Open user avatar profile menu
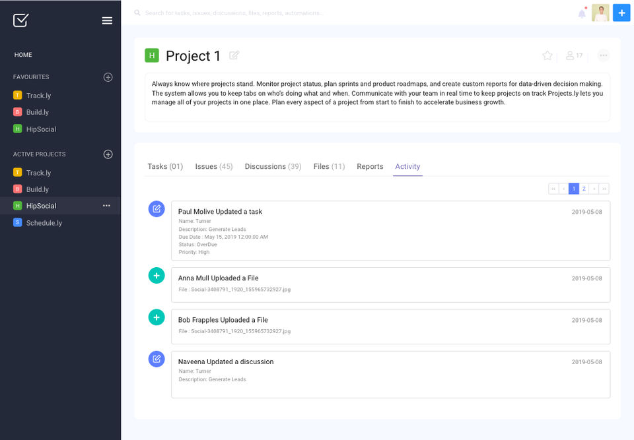Image resolution: width=634 pixels, height=440 pixels. 600,13
